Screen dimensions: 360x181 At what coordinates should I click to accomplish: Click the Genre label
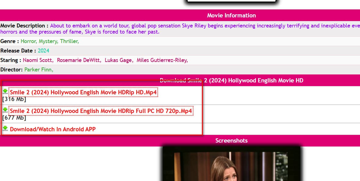coord(10,41)
